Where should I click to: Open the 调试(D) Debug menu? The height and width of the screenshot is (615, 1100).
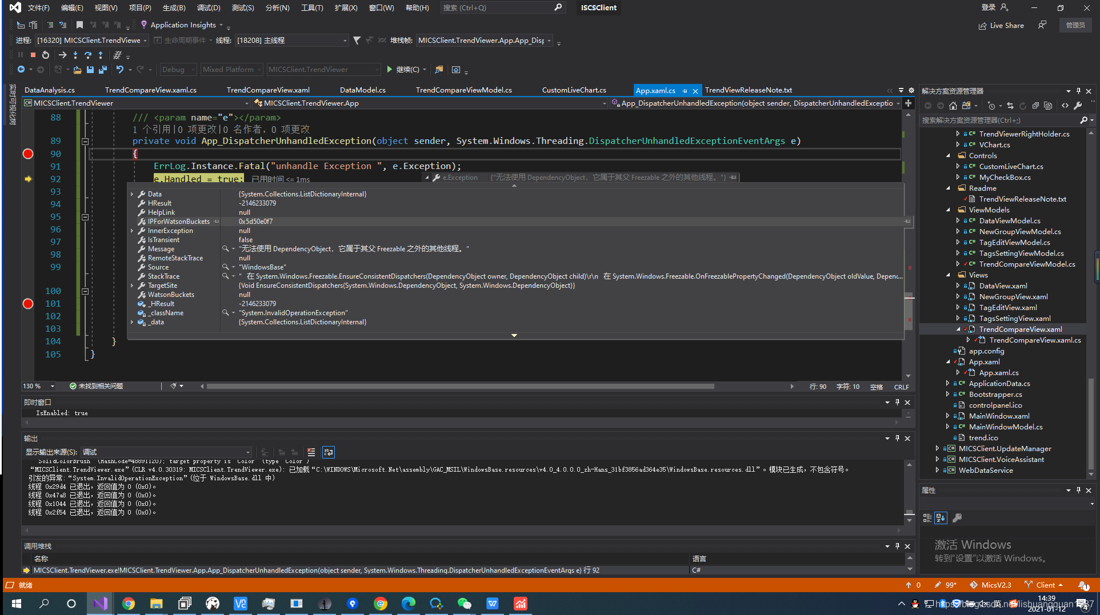pos(209,8)
